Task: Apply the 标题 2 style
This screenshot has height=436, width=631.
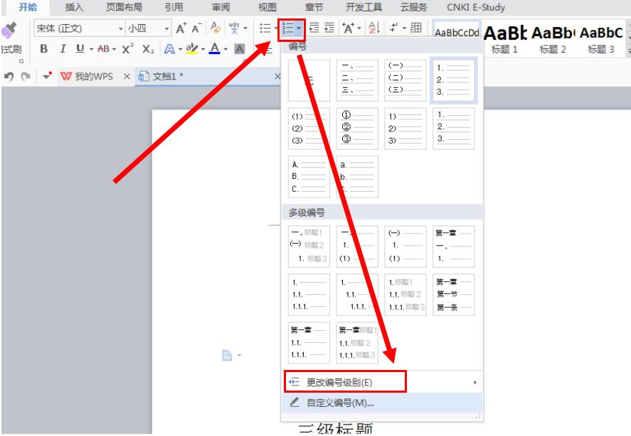Action: tap(553, 38)
